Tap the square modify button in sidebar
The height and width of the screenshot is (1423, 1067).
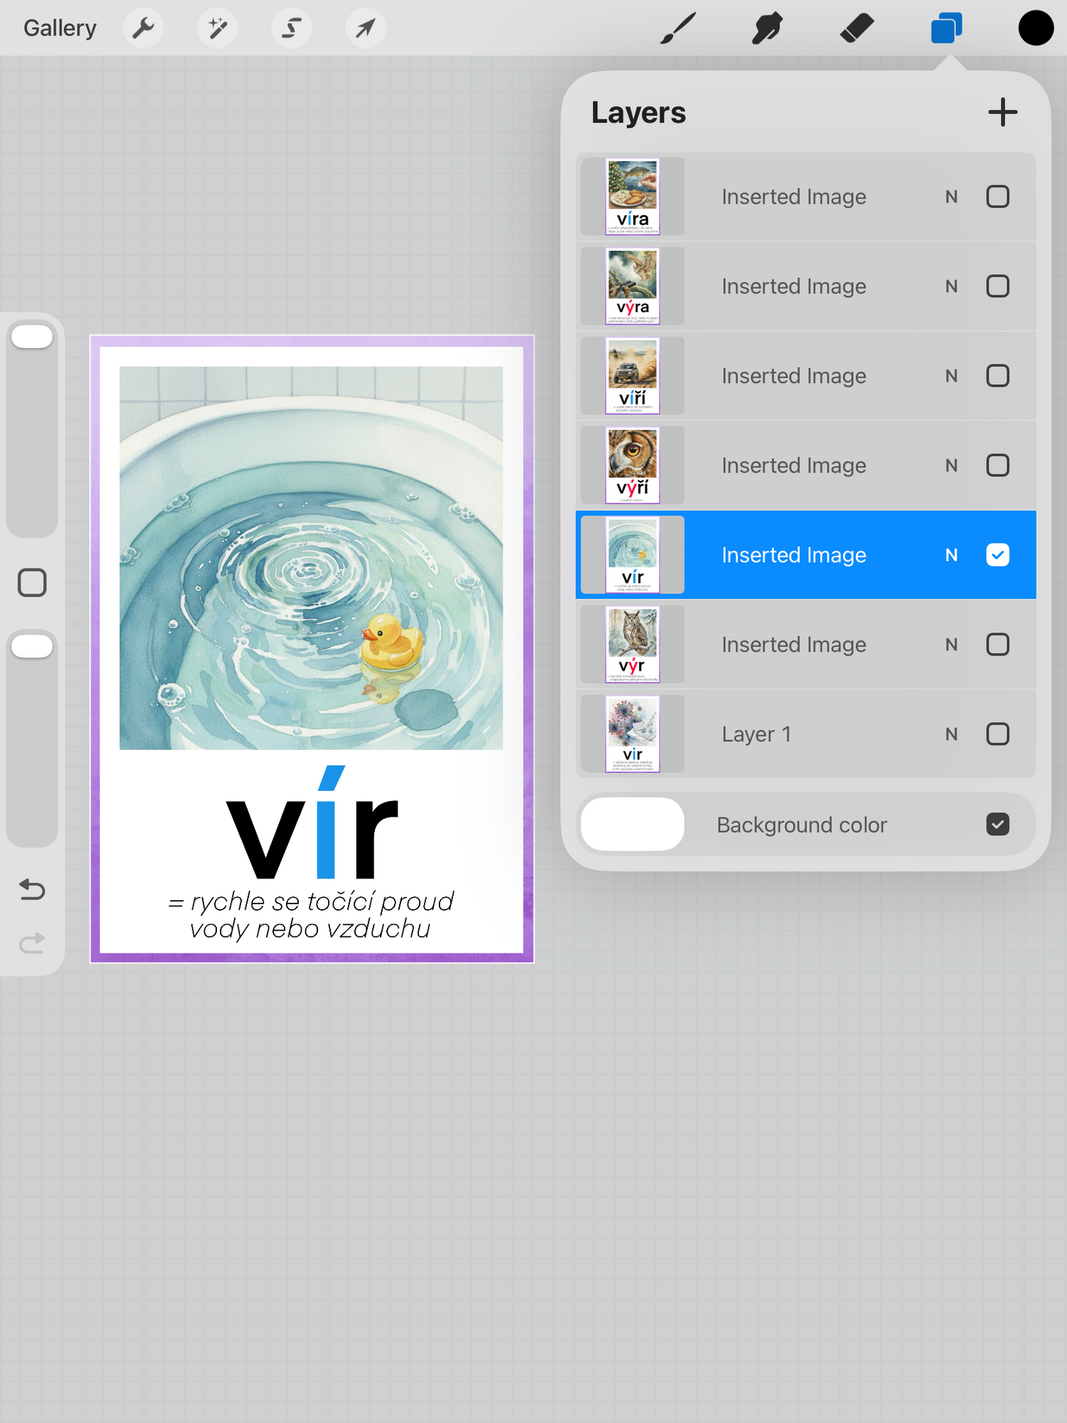[x=32, y=583]
